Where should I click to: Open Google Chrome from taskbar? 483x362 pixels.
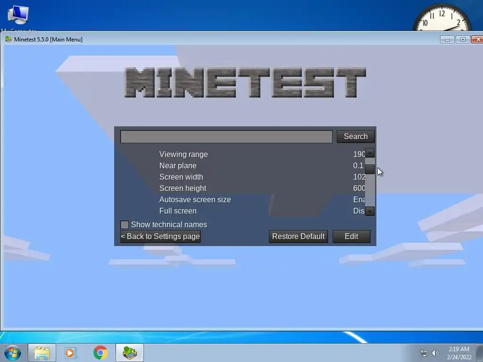point(100,353)
